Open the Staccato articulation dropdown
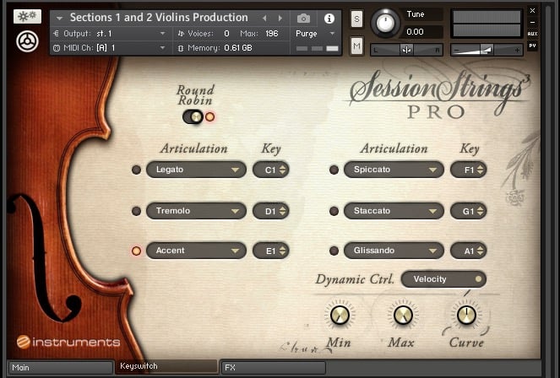The width and height of the screenshot is (560, 378). (394, 211)
